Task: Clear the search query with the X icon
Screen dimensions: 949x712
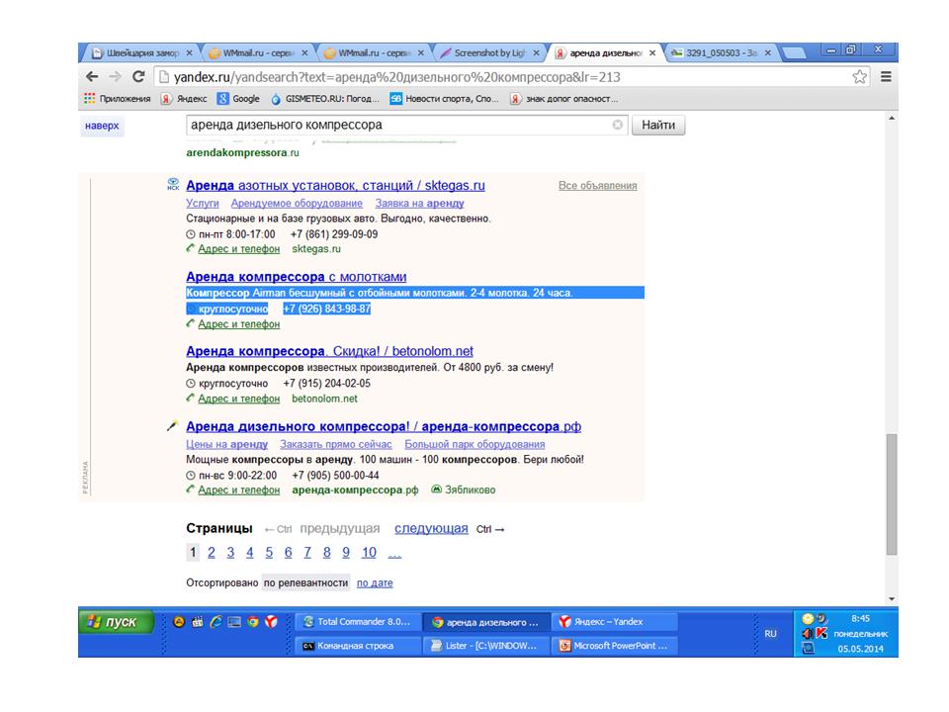Action: 617,125
